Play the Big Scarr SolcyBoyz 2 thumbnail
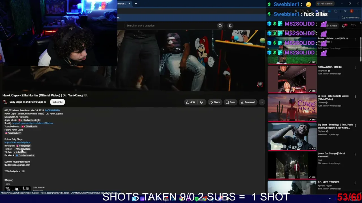362x203 pixels. point(292,137)
